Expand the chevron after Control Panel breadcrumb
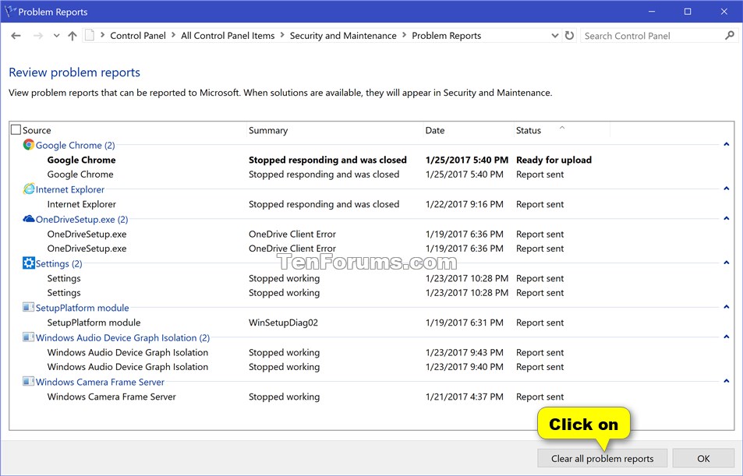This screenshot has height=476, width=743. (173, 35)
